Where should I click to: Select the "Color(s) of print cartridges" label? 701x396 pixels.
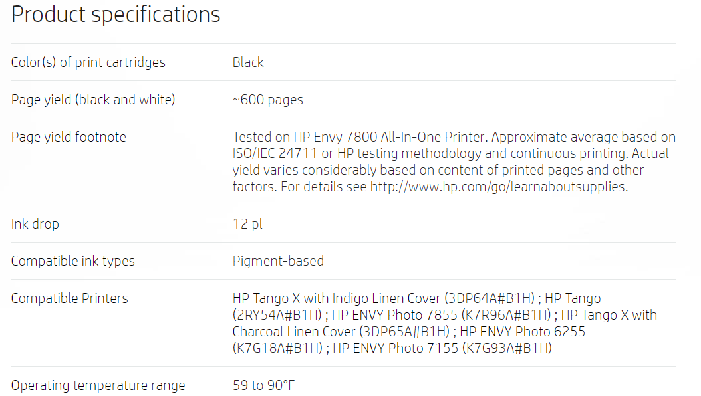(88, 62)
